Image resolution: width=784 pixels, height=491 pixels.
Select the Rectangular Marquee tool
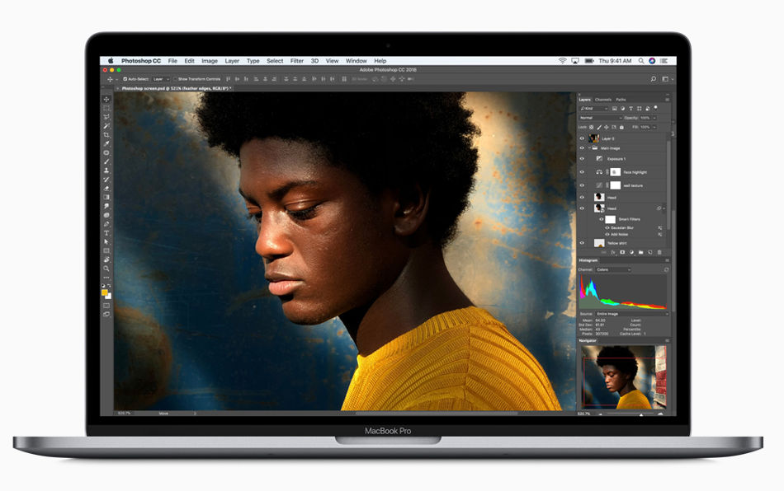pyautogui.click(x=106, y=108)
